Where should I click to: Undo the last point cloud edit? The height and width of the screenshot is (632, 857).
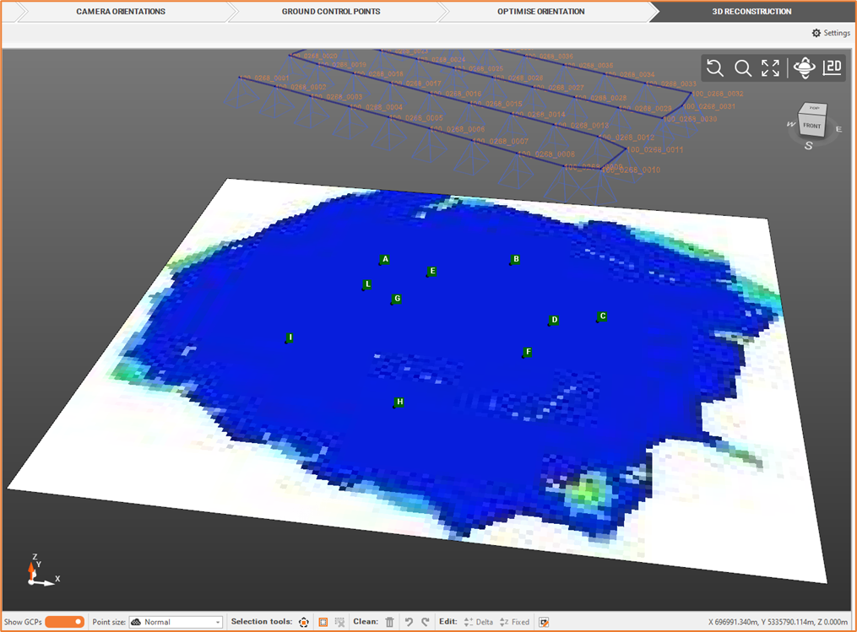pyautogui.click(x=409, y=621)
